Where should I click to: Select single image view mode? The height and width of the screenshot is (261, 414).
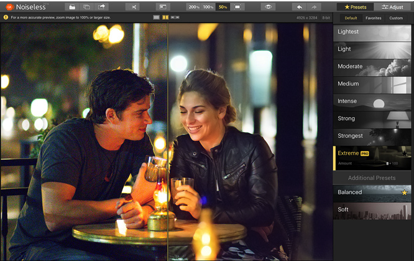(x=156, y=17)
